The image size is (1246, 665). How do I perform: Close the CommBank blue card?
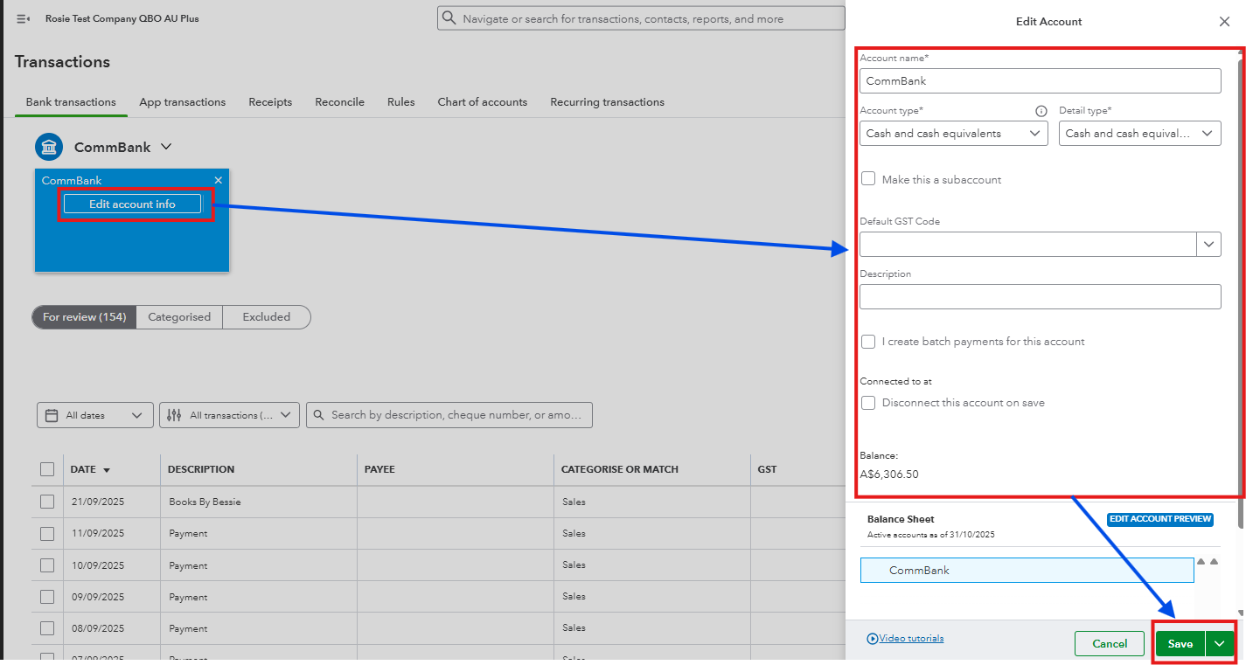[219, 180]
